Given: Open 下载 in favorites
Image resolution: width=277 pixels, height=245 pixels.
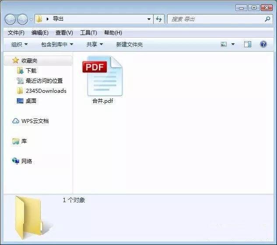Looking at the screenshot, I should coord(31,70).
